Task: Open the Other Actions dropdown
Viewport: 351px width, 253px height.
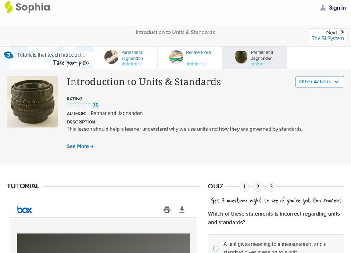Action: pyautogui.click(x=319, y=82)
